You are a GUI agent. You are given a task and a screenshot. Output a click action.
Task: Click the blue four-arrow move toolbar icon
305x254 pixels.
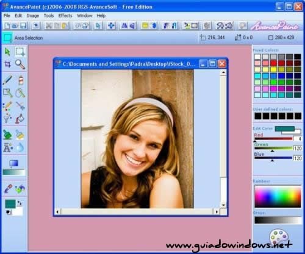click(x=111, y=26)
